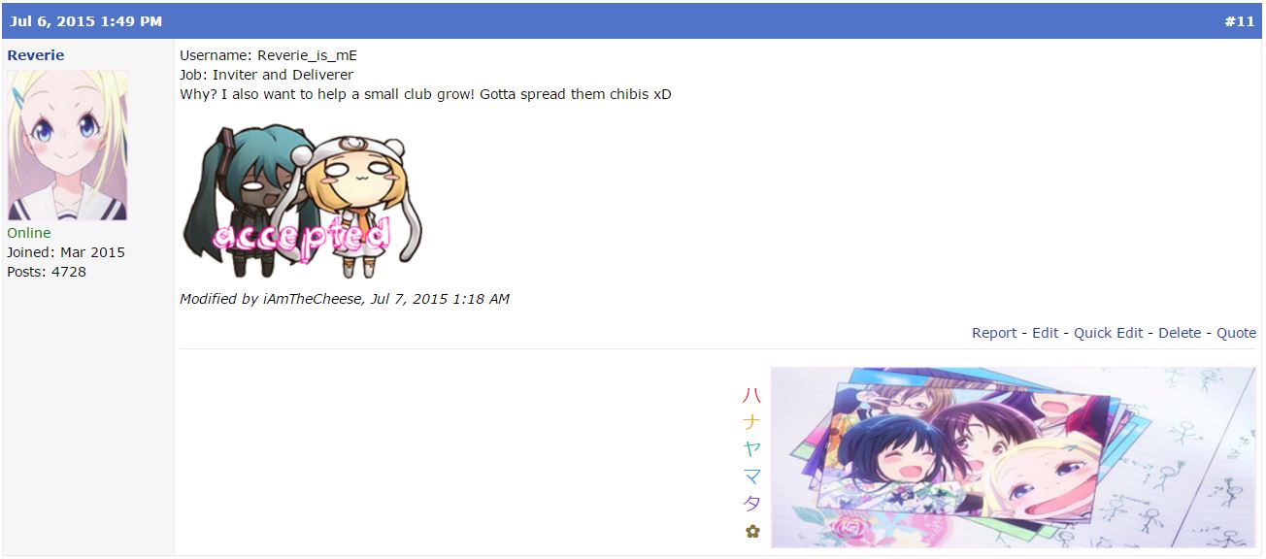Screen dimensions: 1266x559
Task: Click the red ハ character in signature
Action: pyautogui.click(x=751, y=395)
